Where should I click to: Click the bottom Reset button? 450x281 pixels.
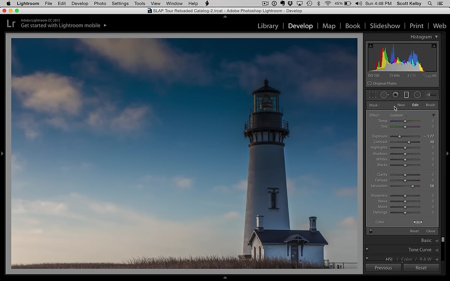click(x=421, y=268)
